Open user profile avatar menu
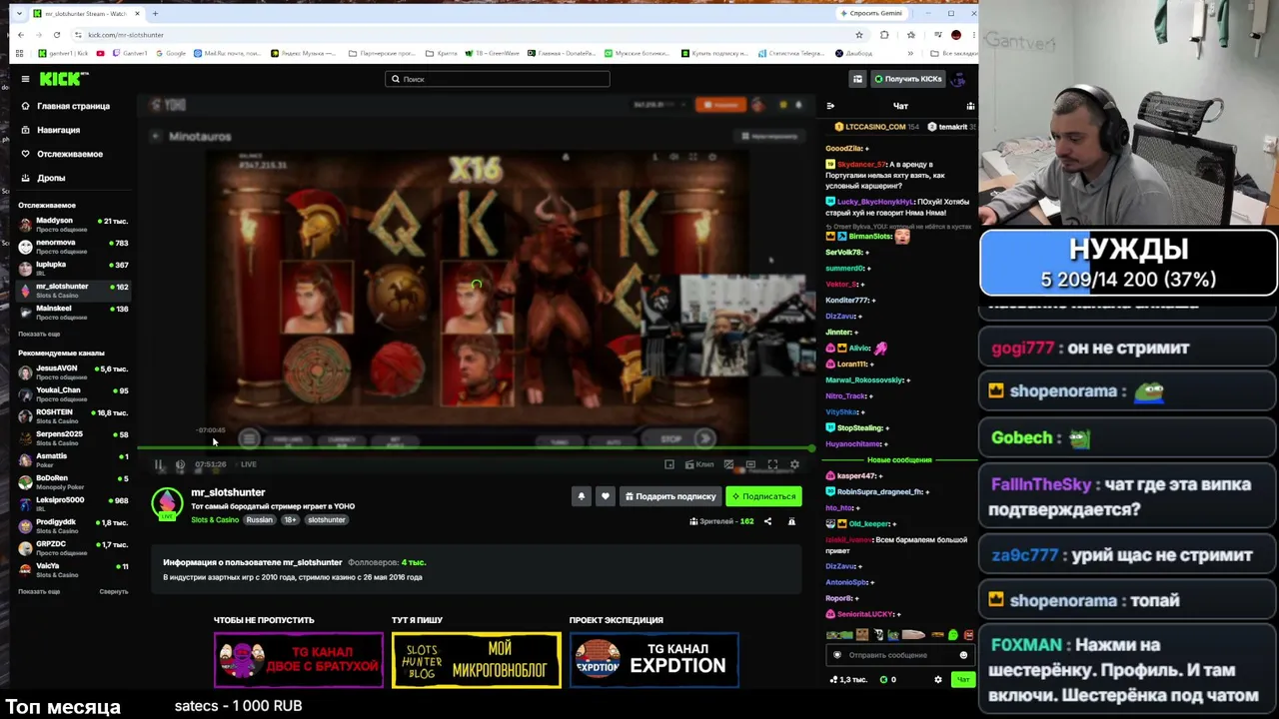The height and width of the screenshot is (719, 1279). tap(959, 79)
